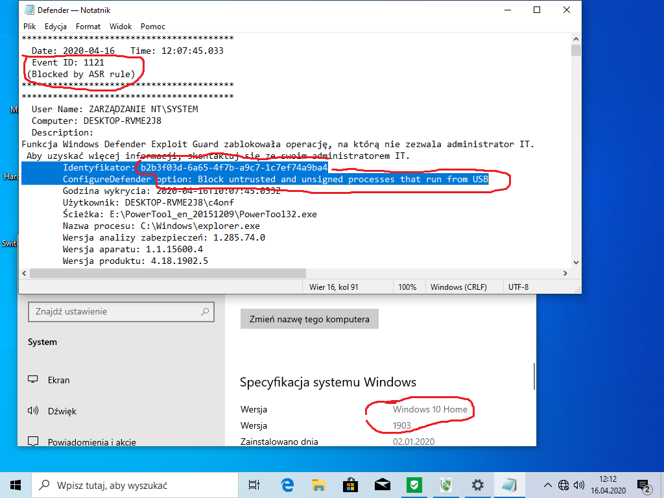This screenshot has width=664, height=498.
Task: Click the 'Date: 2020-04-16' text
Action: (73, 51)
